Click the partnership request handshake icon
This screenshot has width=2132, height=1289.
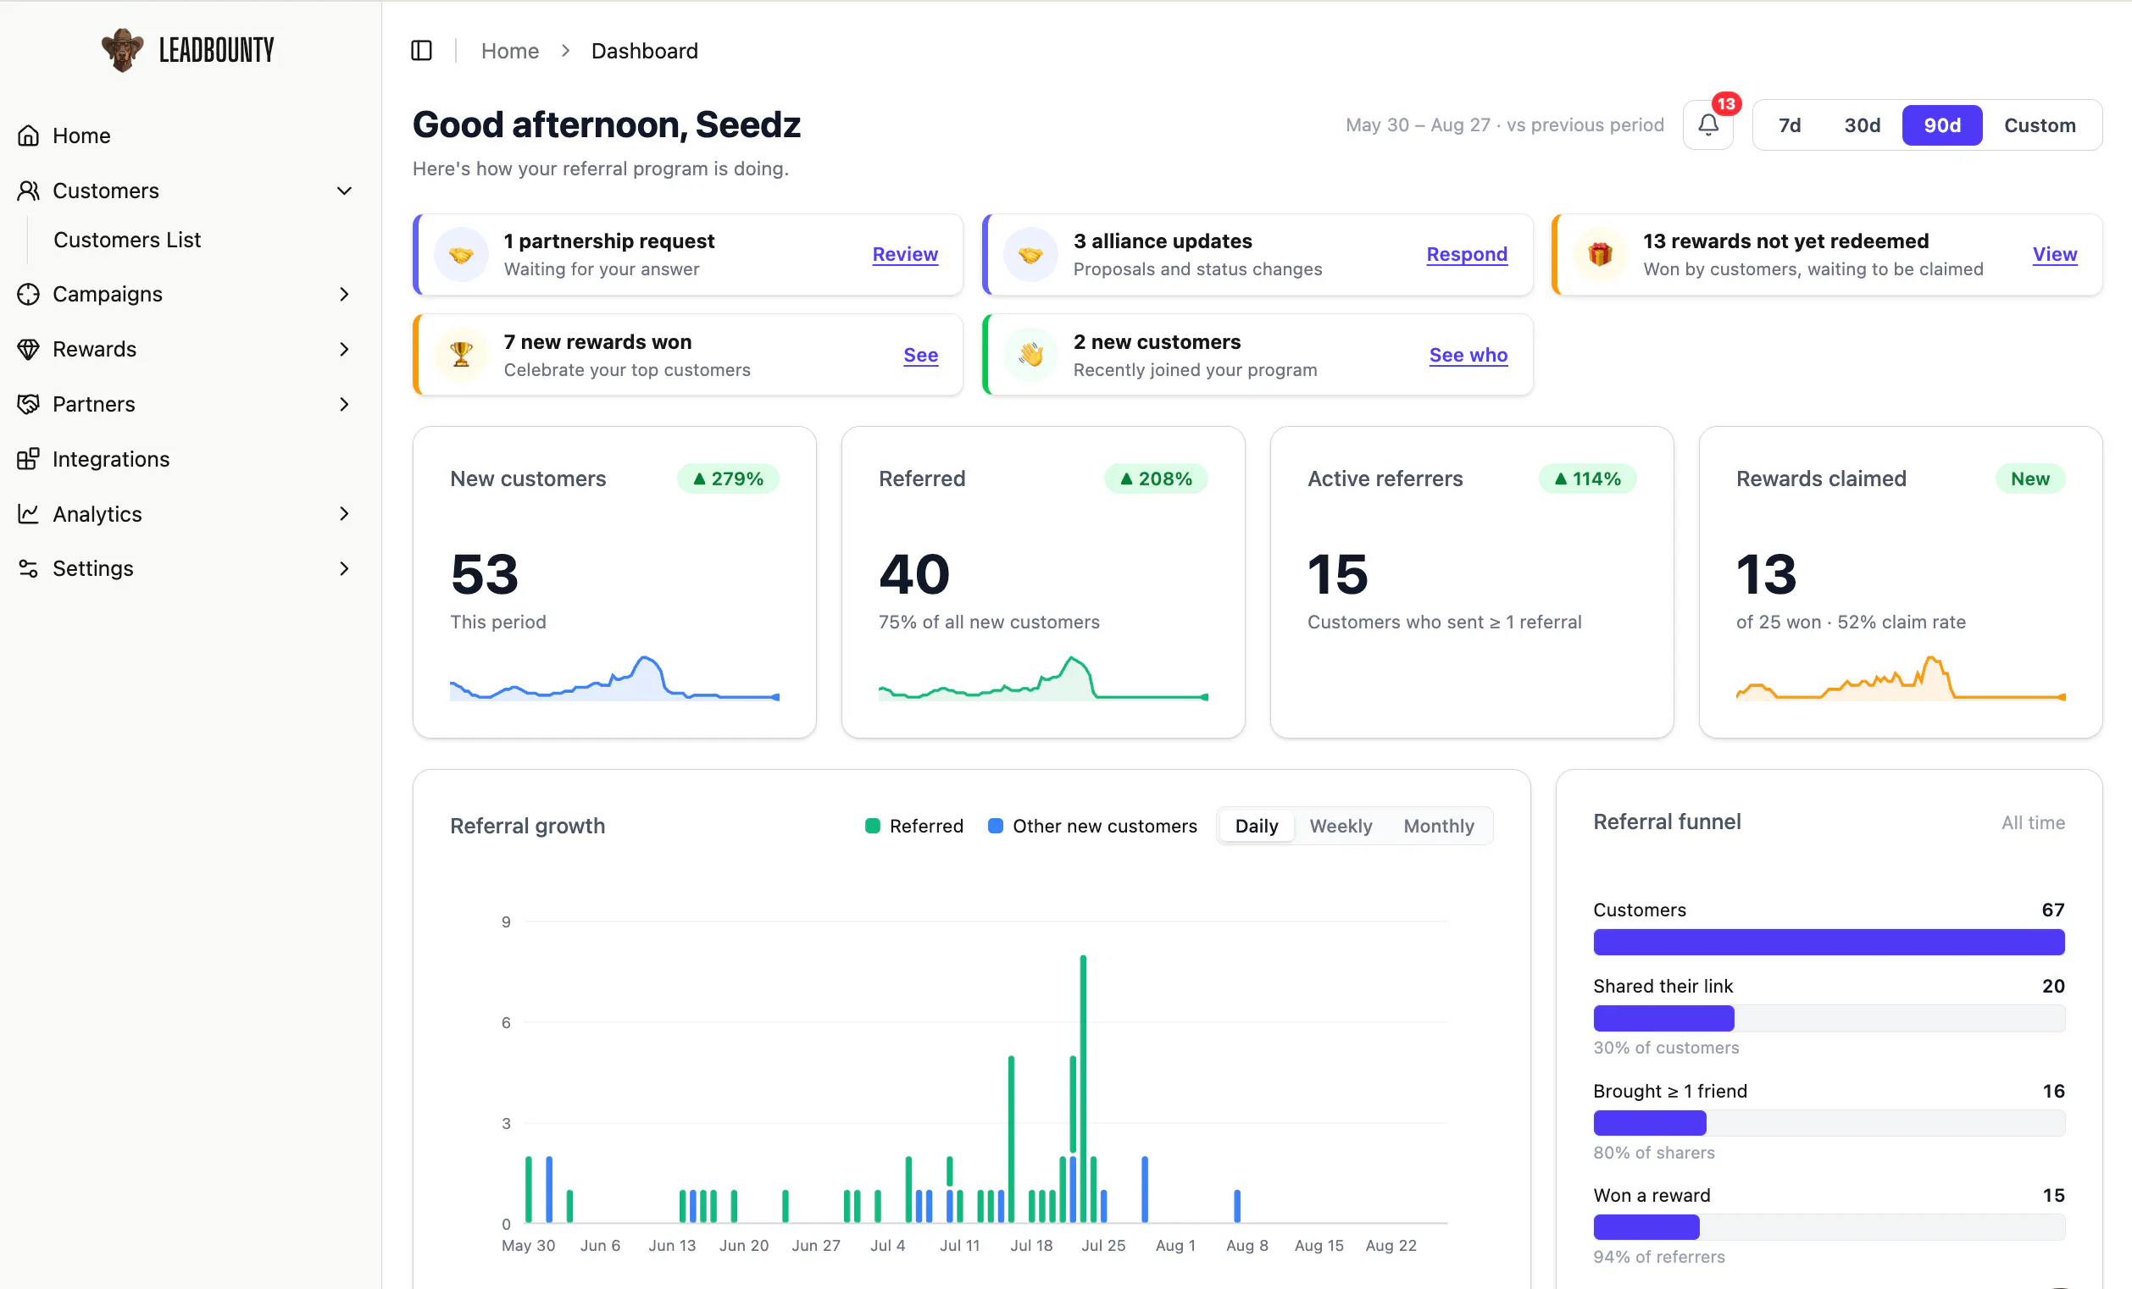[461, 255]
